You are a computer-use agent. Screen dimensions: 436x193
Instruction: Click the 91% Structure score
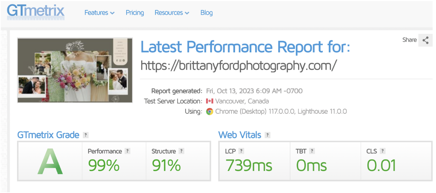pos(166,166)
